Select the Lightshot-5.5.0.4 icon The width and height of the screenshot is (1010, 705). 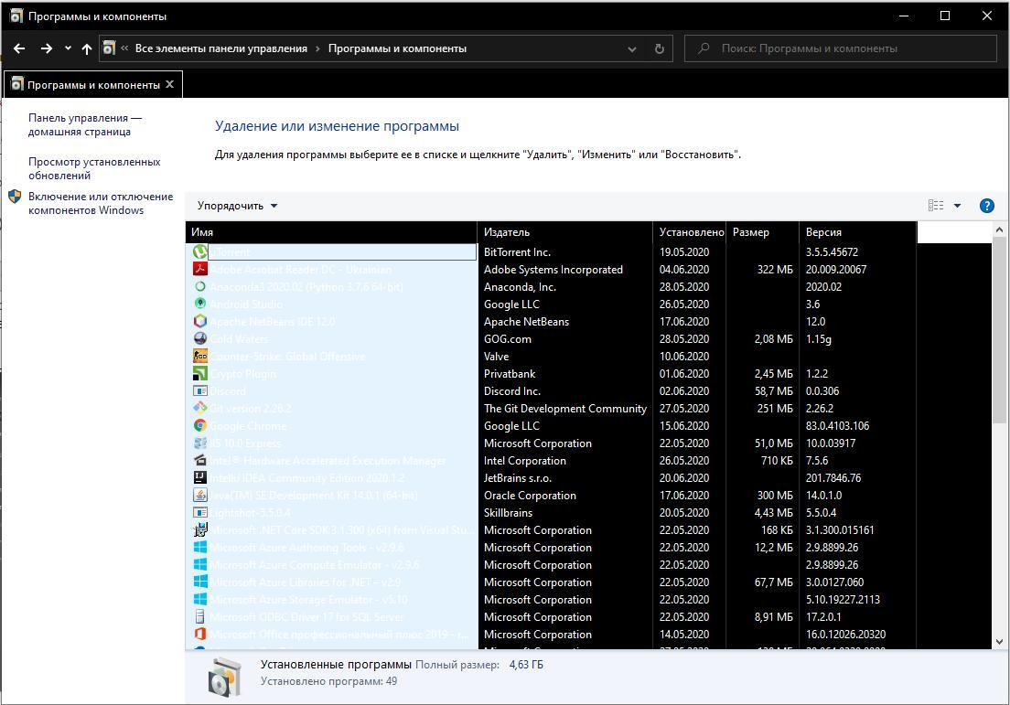200,512
